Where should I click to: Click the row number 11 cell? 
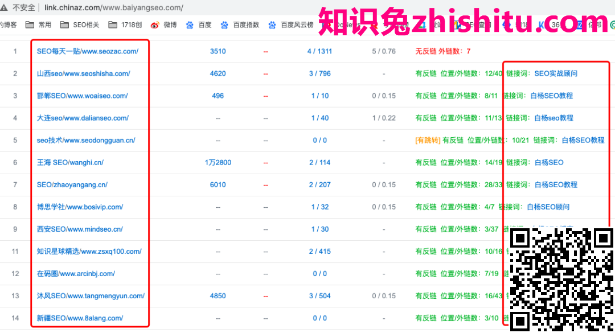click(15, 252)
